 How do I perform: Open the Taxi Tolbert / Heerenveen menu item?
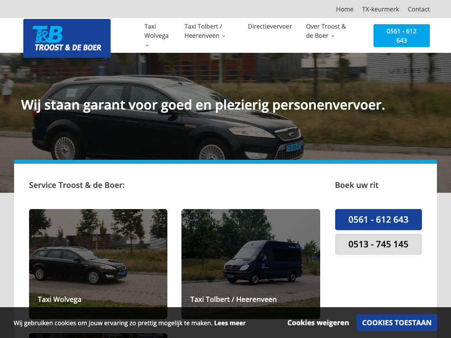203,31
